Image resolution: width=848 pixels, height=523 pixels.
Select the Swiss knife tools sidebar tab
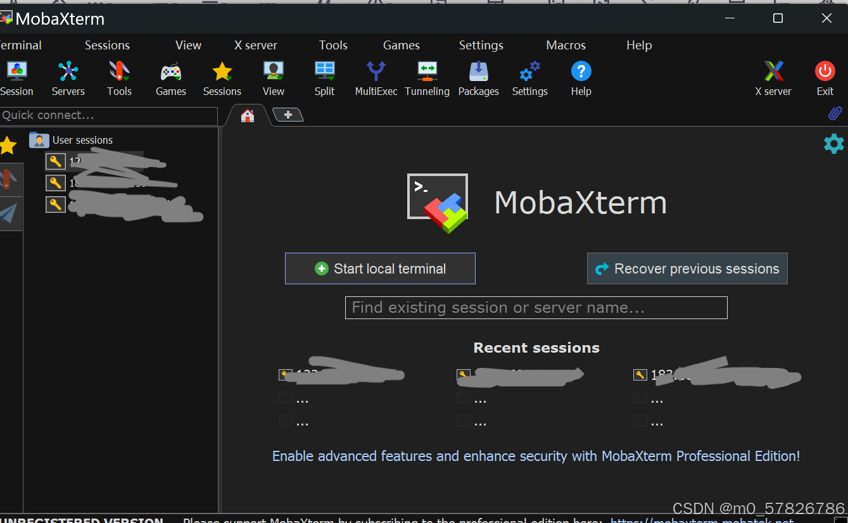pos(9,180)
